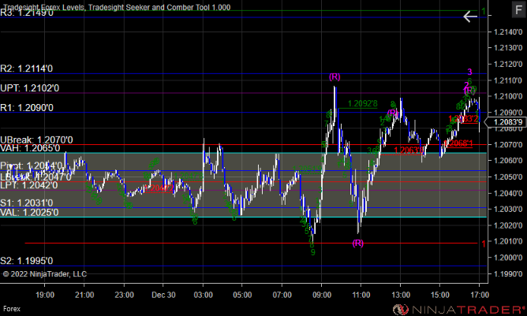Click the green 9 count under the 08:30 low
Screen dimensions: 527x316
pyautogui.click(x=313, y=252)
